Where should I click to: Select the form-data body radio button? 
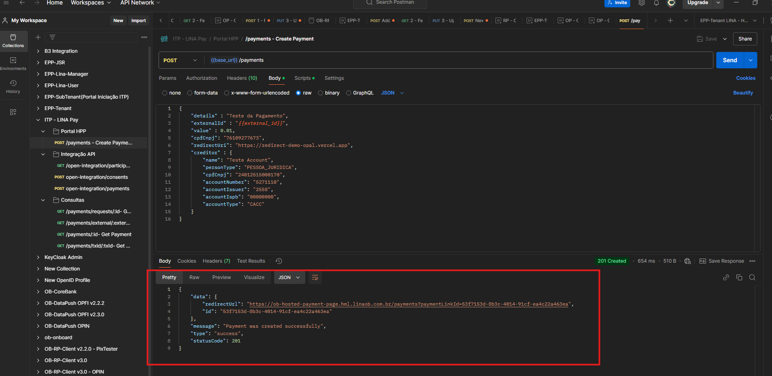click(x=190, y=93)
